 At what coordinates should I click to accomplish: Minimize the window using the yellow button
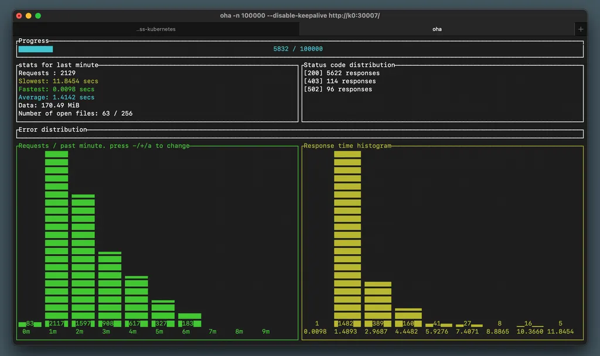(x=29, y=16)
